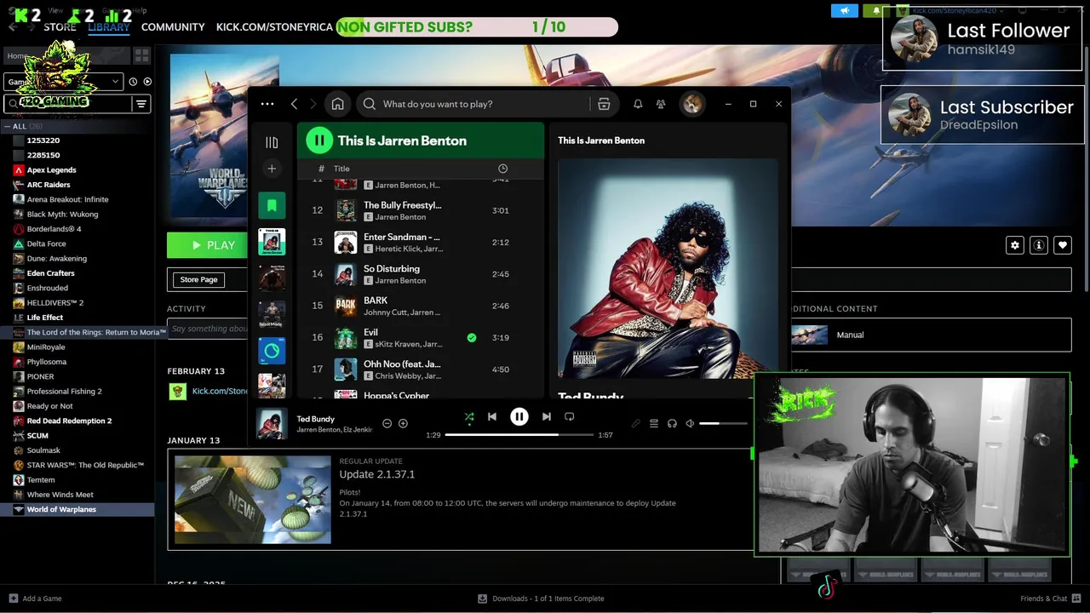Sort tracks by the Title column header
Screen dimensions: 1090x613
(341, 169)
